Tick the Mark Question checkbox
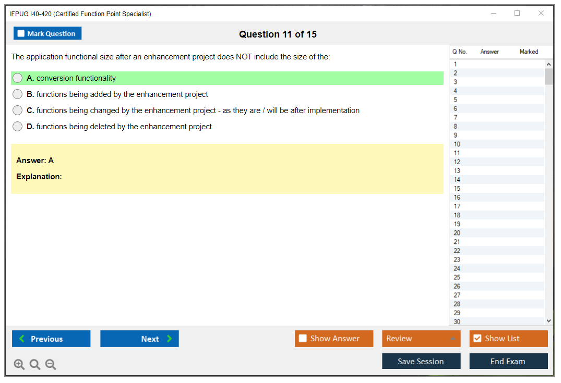The width and height of the screenshot is (561, 383). click(21, 33)
